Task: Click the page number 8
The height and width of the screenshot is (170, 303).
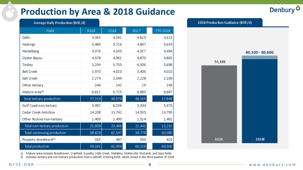Action: point(150,165)
